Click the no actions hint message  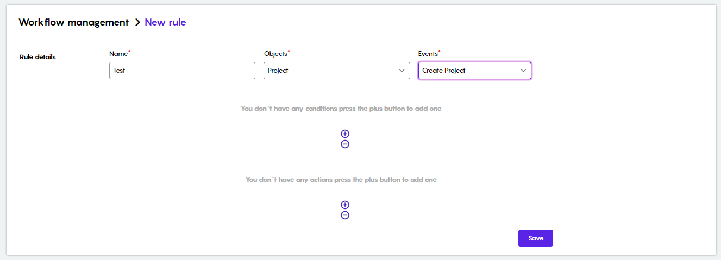pyautogui.click(x=341, y=180)
